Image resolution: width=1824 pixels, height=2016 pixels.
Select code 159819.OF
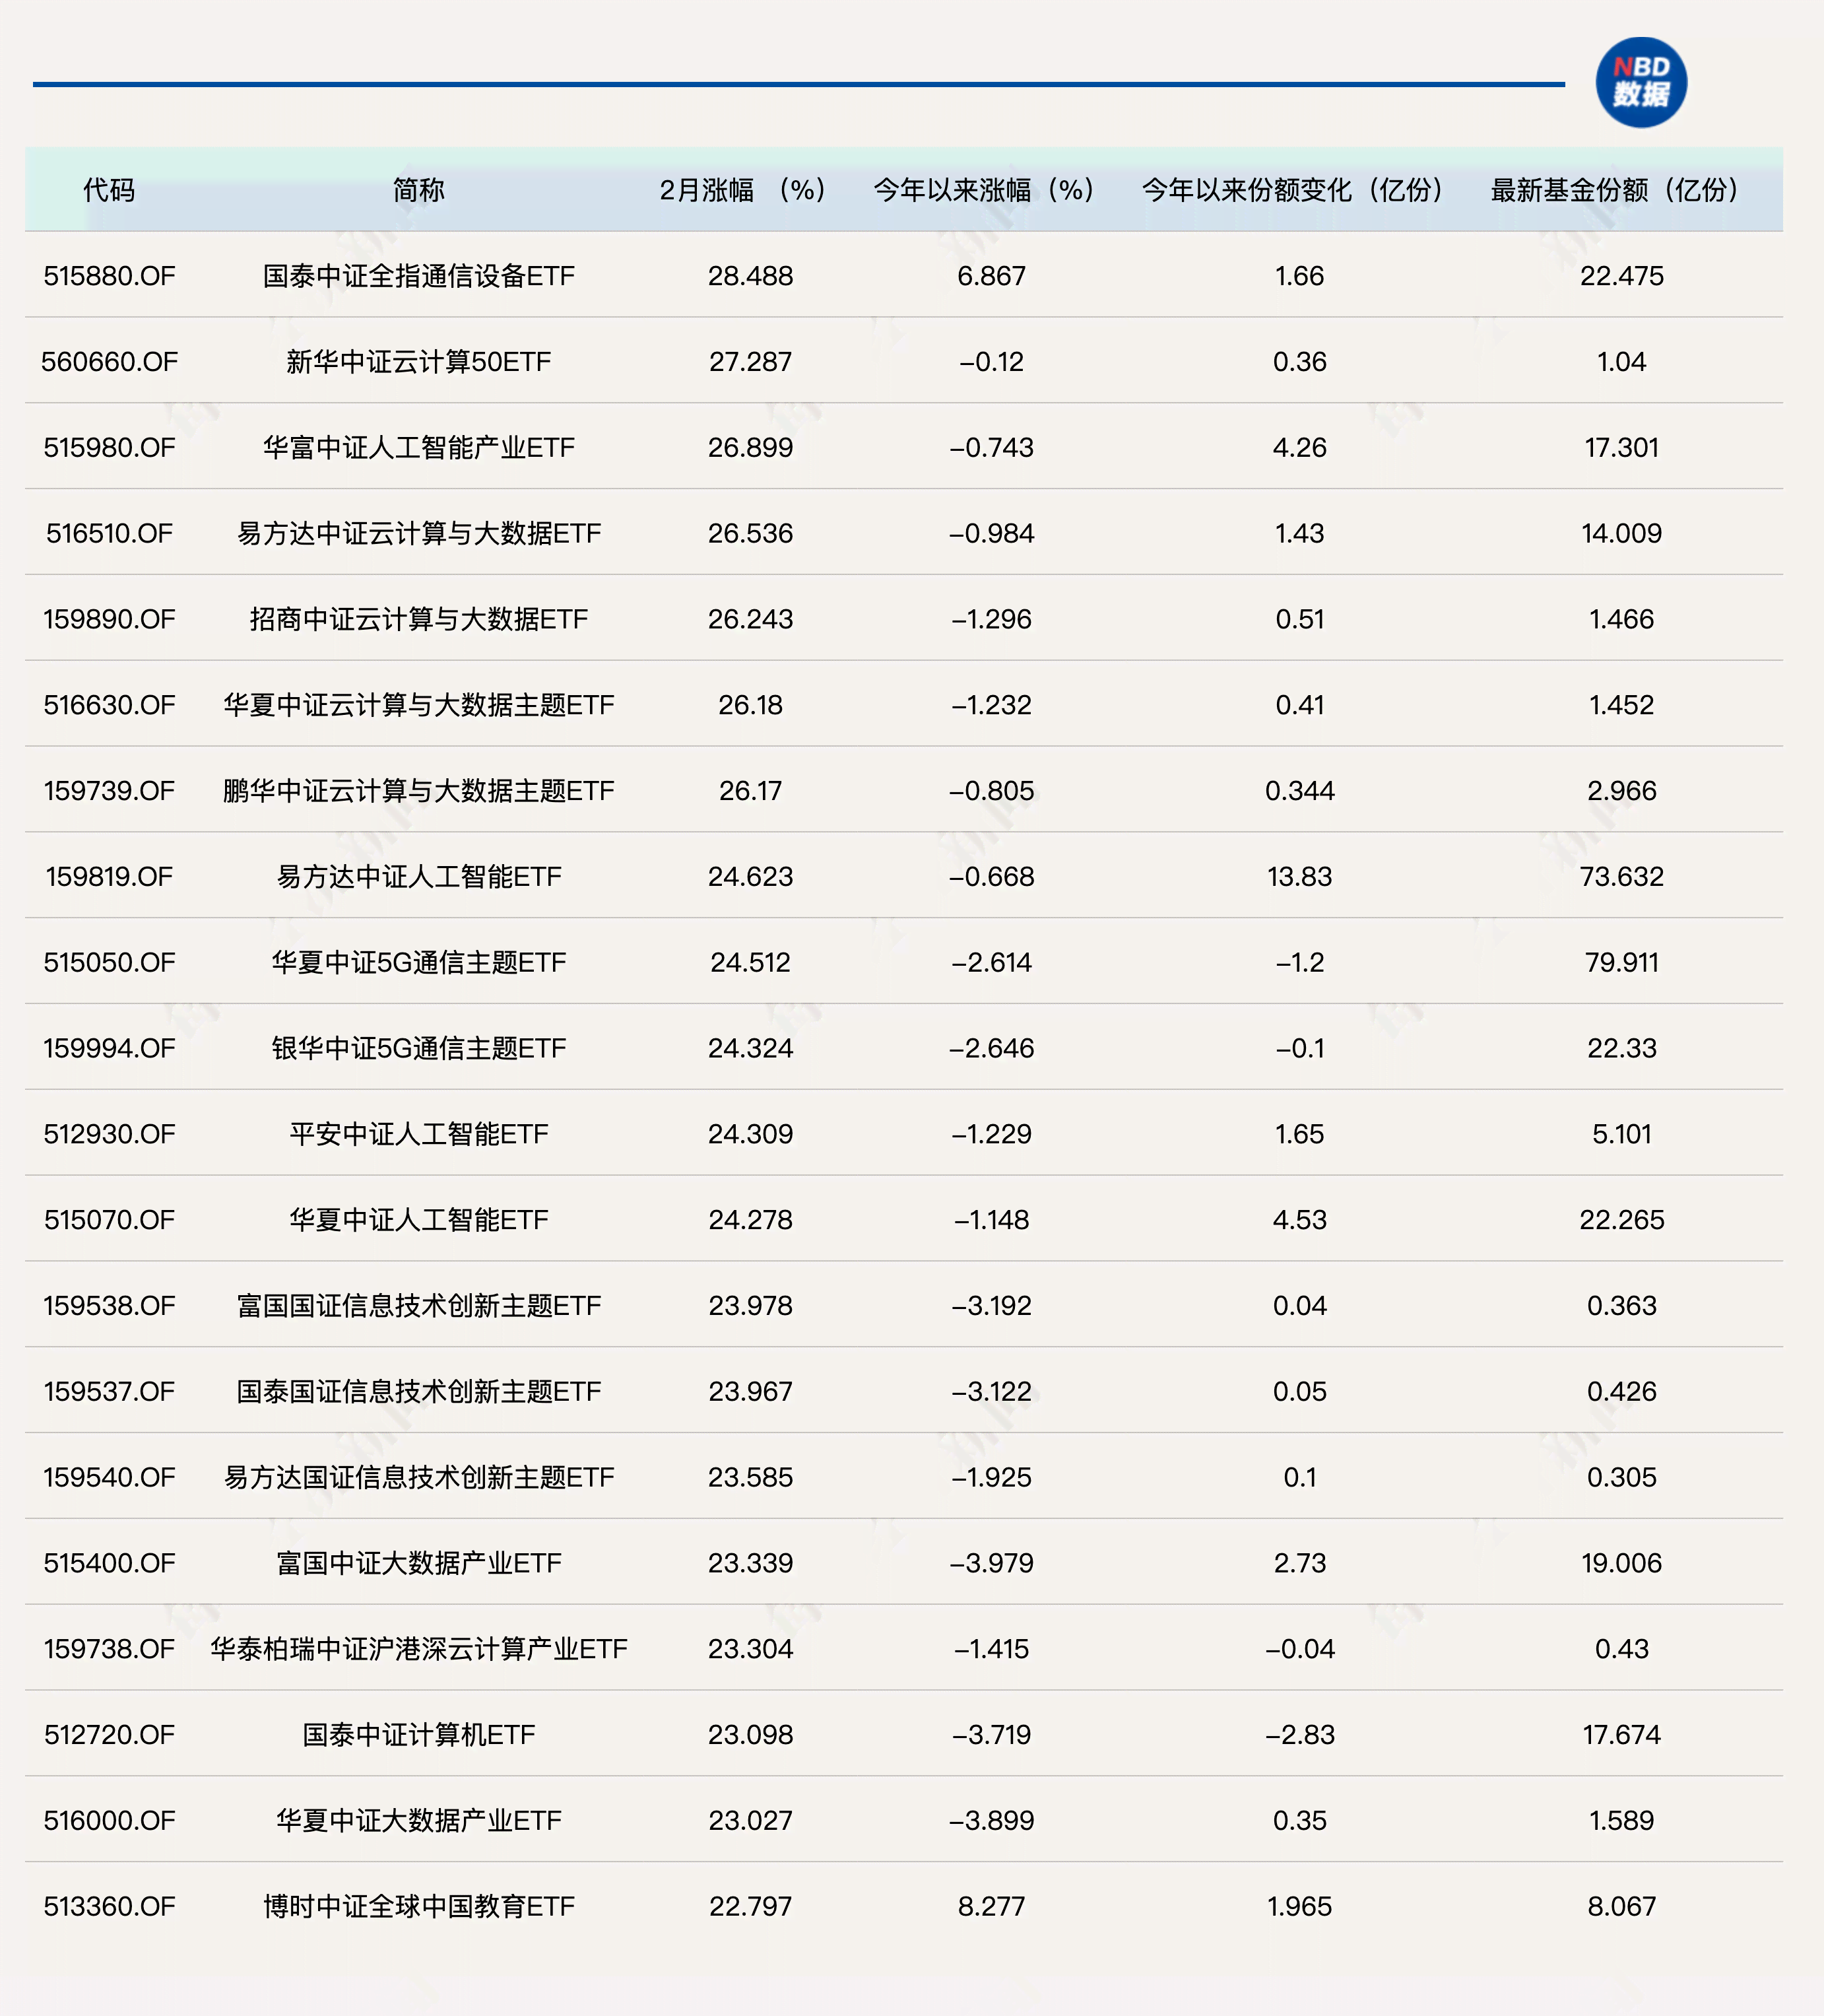click(x=109, y=877)
